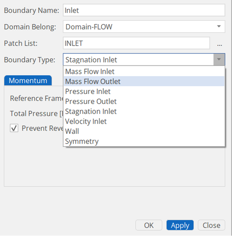Click the Patch List browse ellipsis button
Viewport: 232px width, 236px height.
220,44
